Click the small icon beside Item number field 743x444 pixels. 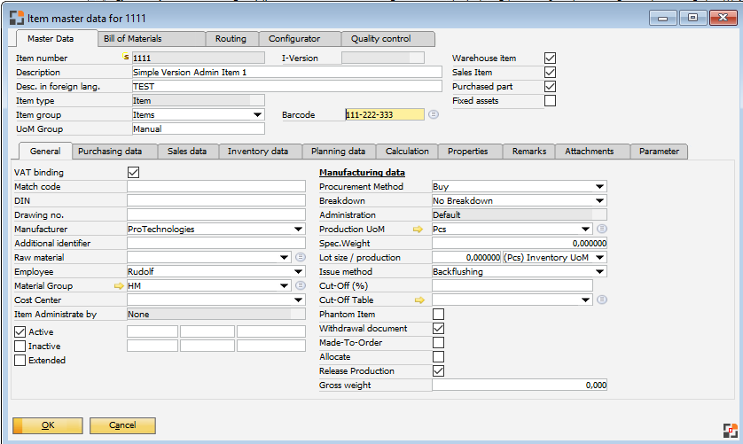125,58
